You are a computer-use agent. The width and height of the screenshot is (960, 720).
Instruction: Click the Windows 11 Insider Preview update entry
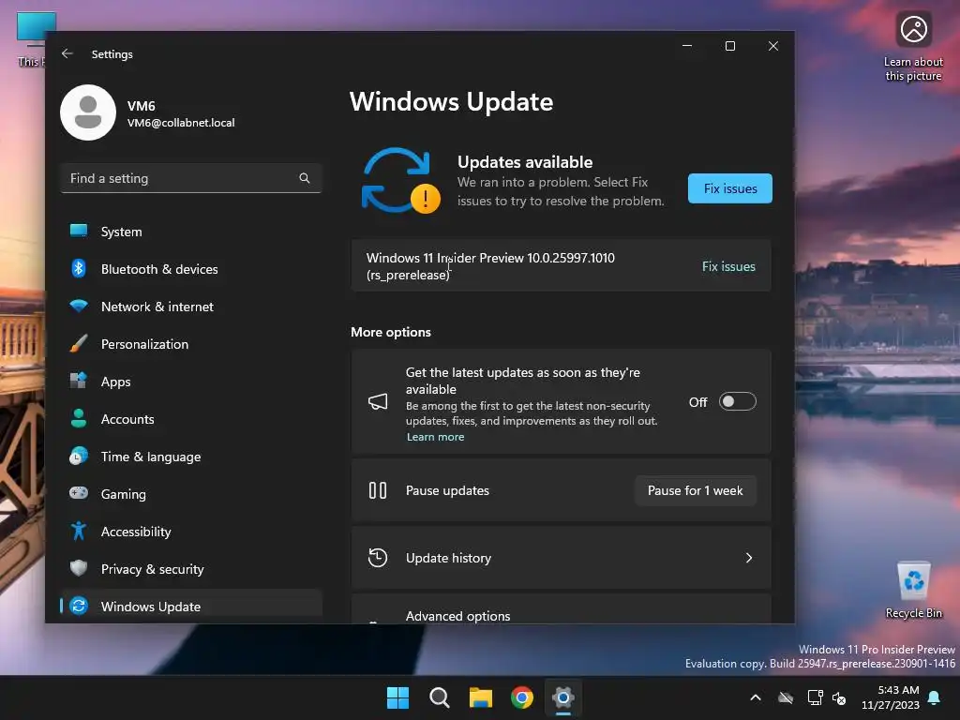(x=561, y=265)
